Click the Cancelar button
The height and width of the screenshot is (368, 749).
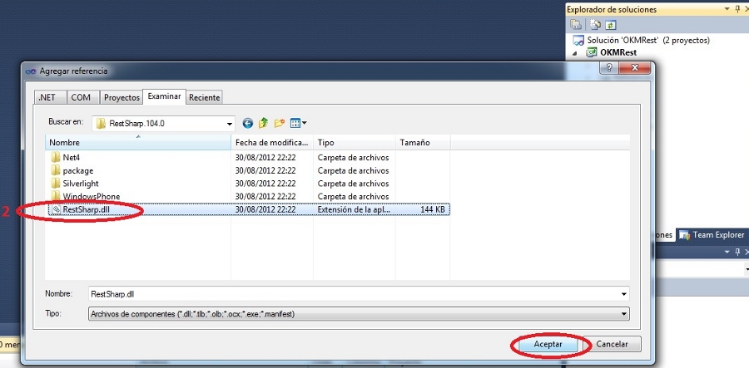[613, 344]
